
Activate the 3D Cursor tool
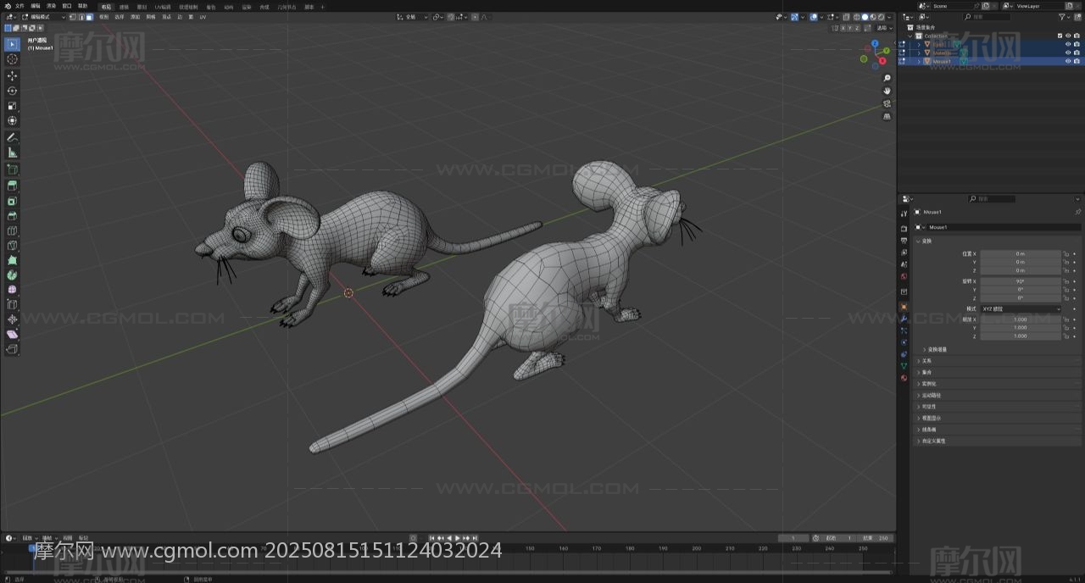click(x=12, y=59)
